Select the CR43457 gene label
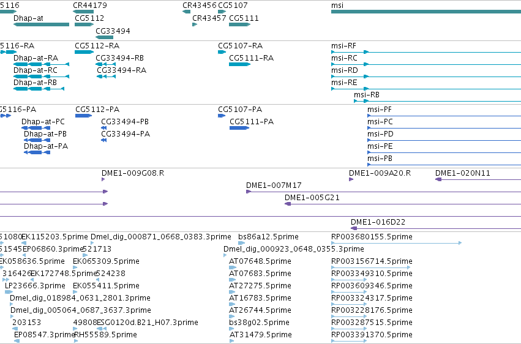The width and height of the screenshot is (521, 344). [x=209, y=18]
